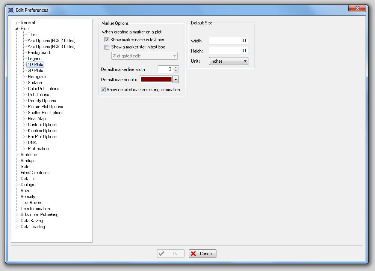This screenshot has height=271, width=375.
Task: Expand the Scatter Plot Options node
Action: (x=24, y=113)
